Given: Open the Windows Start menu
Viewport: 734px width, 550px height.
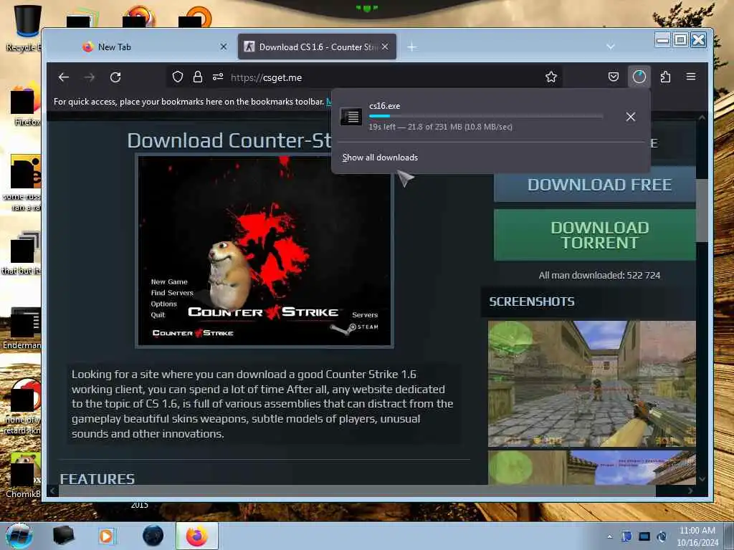Looking at the screenshot, I should pyautogui.click(x=19, y=536).
